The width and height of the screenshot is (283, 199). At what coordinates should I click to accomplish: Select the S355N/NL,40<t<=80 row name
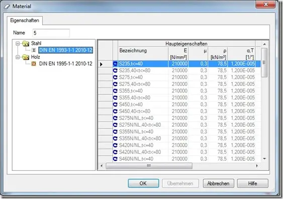point(140,139)
